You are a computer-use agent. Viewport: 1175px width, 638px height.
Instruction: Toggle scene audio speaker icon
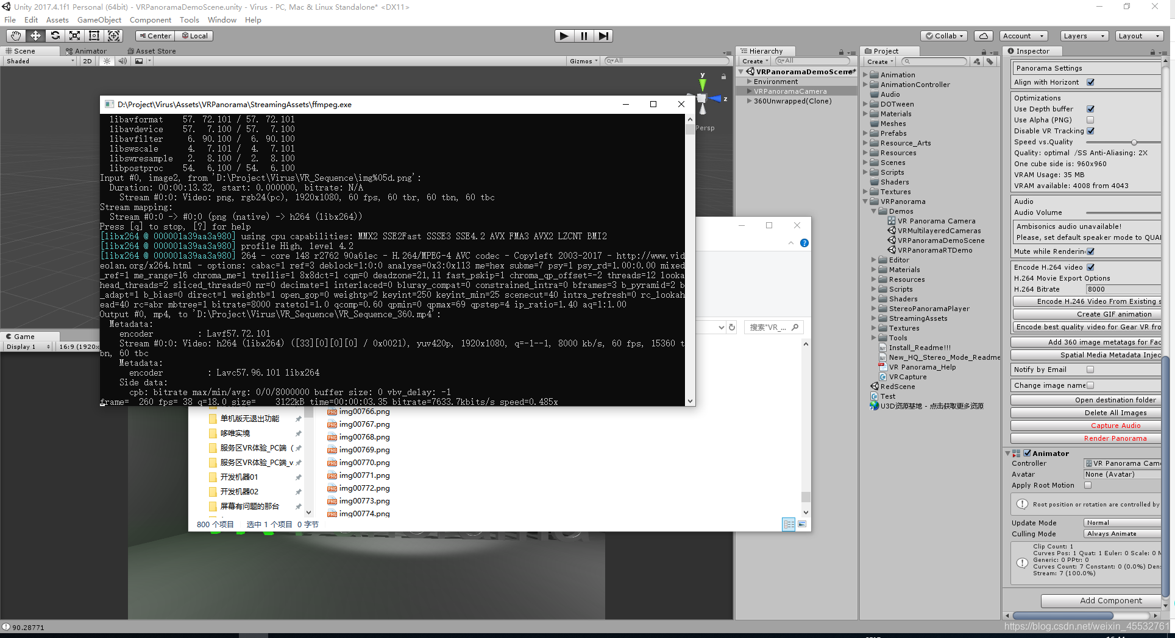point(122,61)
